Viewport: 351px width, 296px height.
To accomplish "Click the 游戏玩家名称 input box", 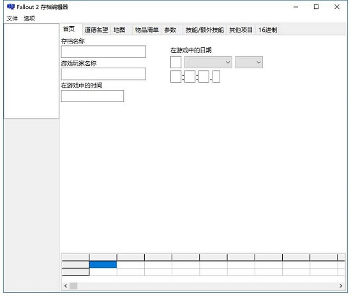I will (103, 74).
